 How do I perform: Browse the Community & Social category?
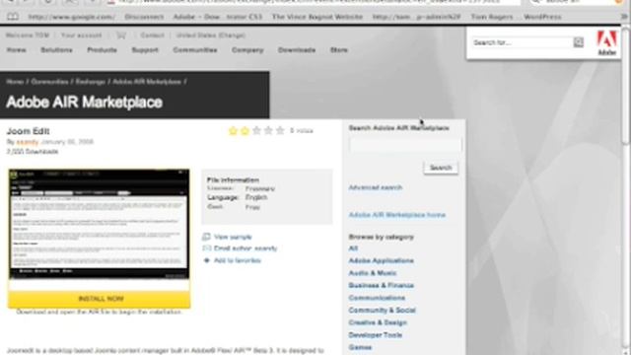point(382,311)
